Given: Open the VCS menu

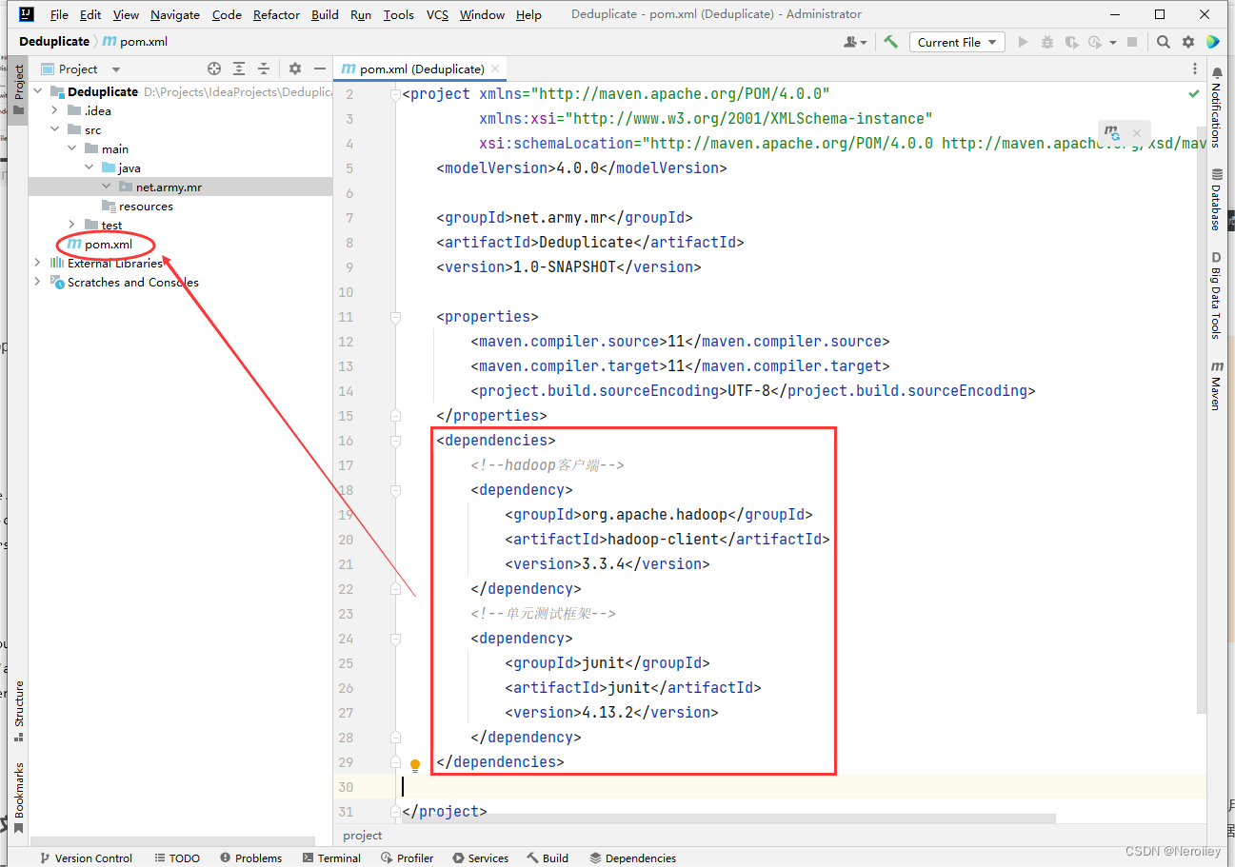Looking at the screenshot, I should tap(437, 14).
